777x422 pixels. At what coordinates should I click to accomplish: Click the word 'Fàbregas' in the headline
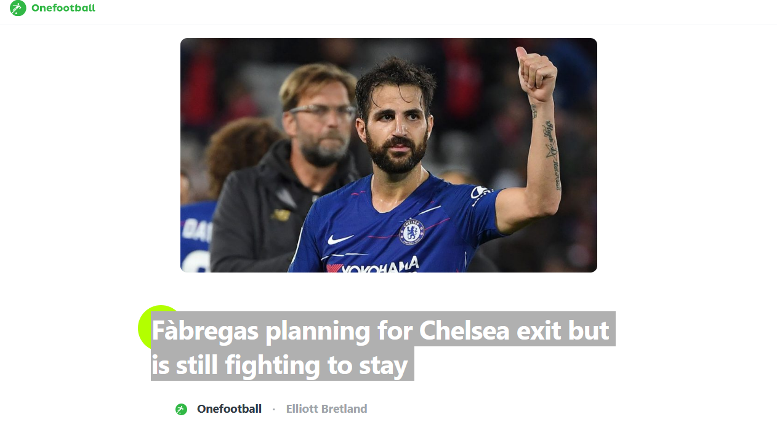(x=206, y=330)
